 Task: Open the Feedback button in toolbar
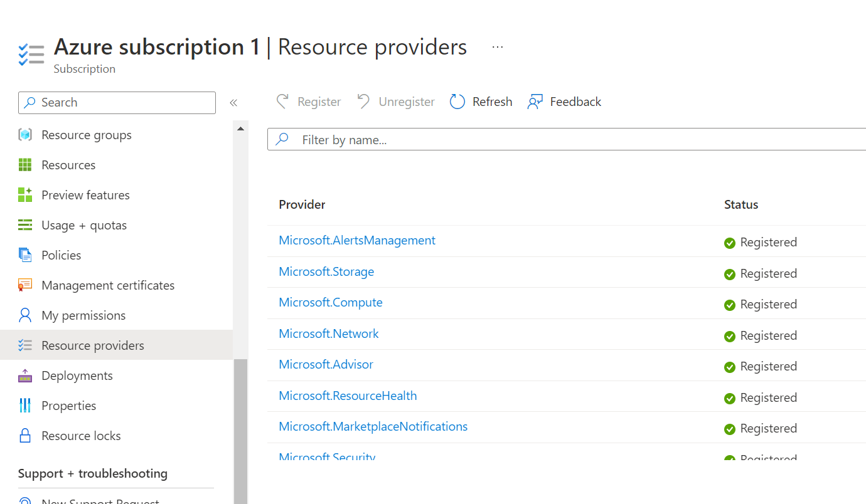(565, 102)
